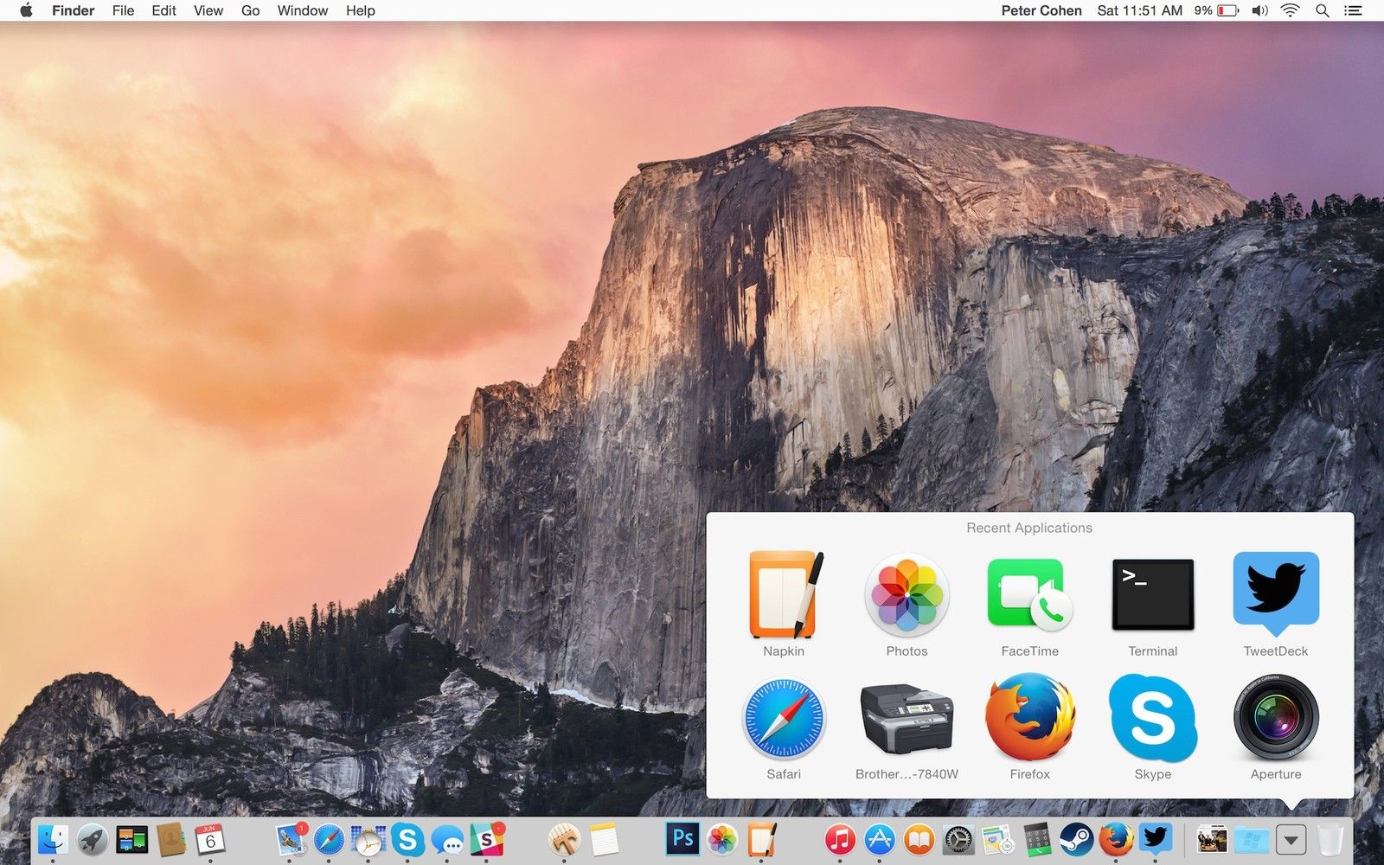Select the Brother printer in Recent Applications
Screen dimensions: 1384x865
click(x=907, y=719)
